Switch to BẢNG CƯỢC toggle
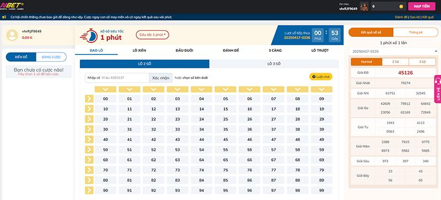 pos(51,57)
